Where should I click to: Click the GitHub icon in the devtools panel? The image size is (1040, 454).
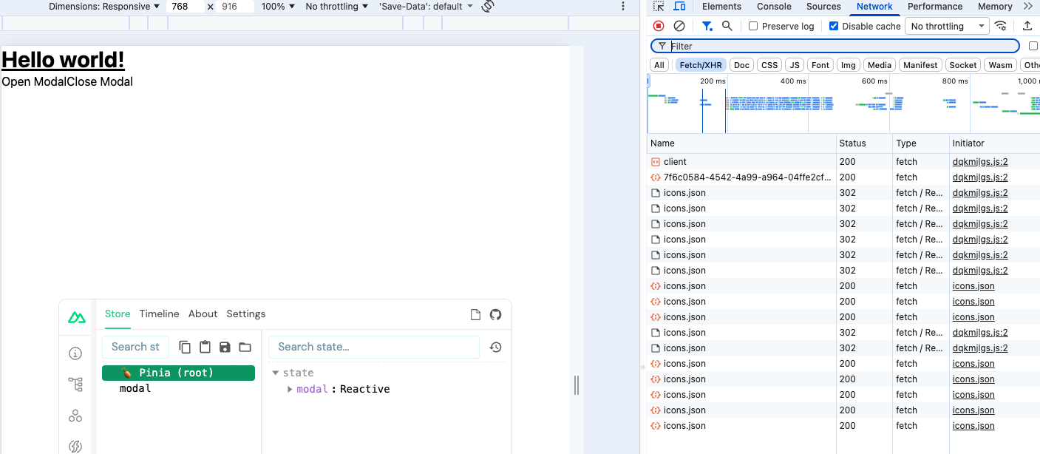495,314
